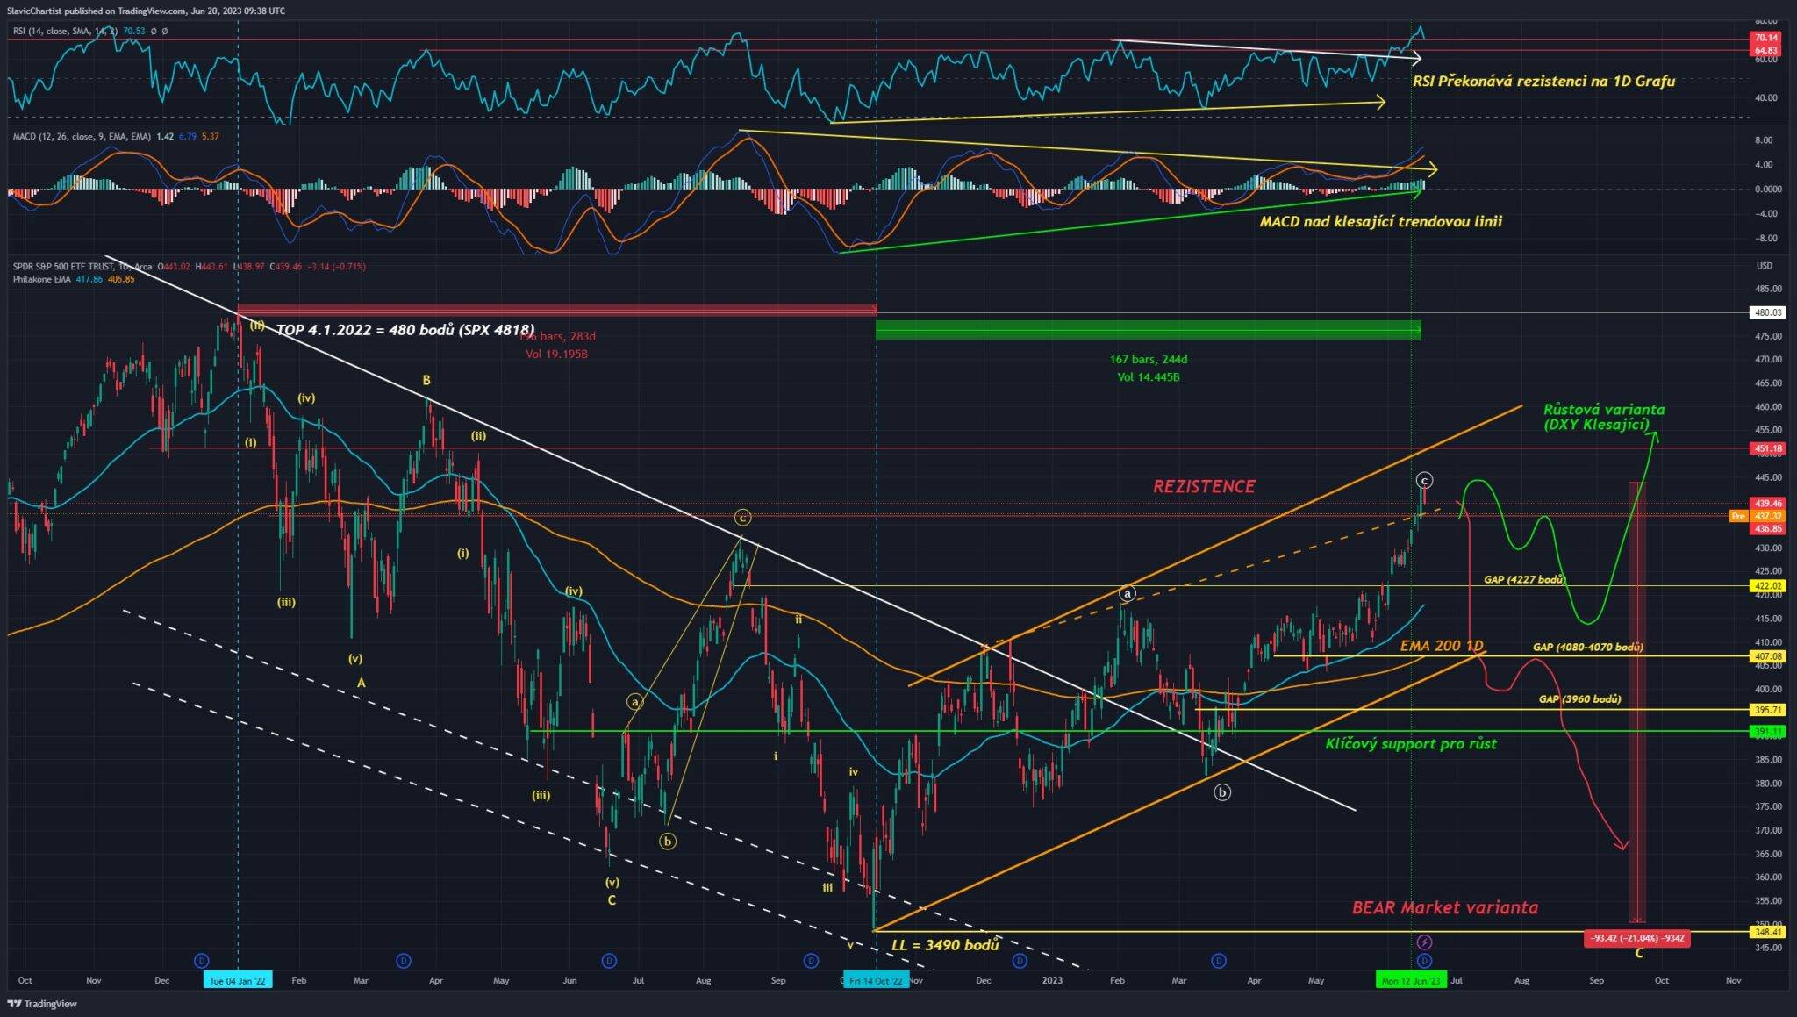Image resolution: width=1797 pixels, height=1017 pixels.
Task: Click the 422.02 yellow price label
Action: pyautogui.click(x=1767, y=586)
